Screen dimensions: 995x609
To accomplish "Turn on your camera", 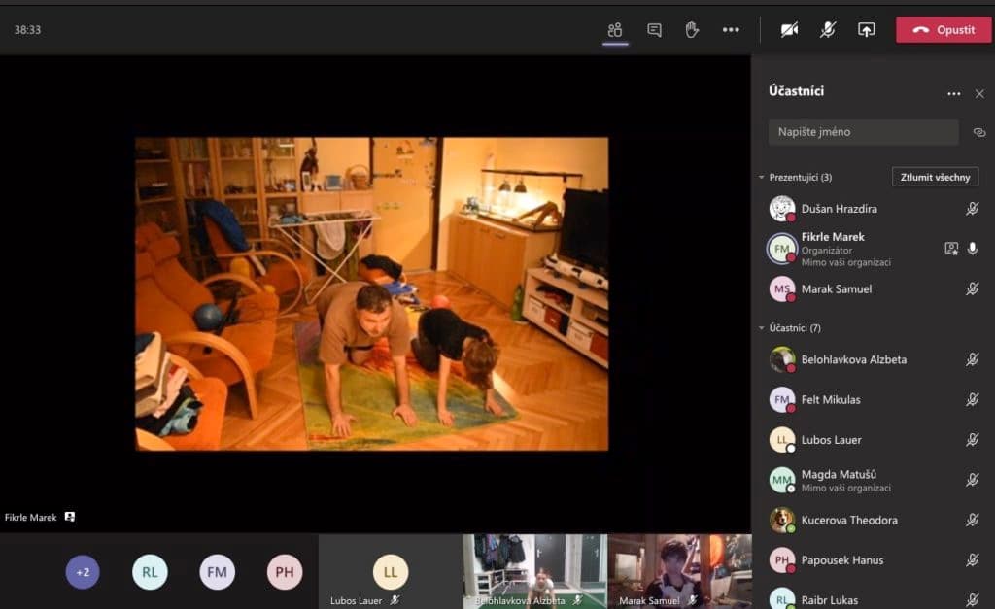I will (x=789, y=30).
